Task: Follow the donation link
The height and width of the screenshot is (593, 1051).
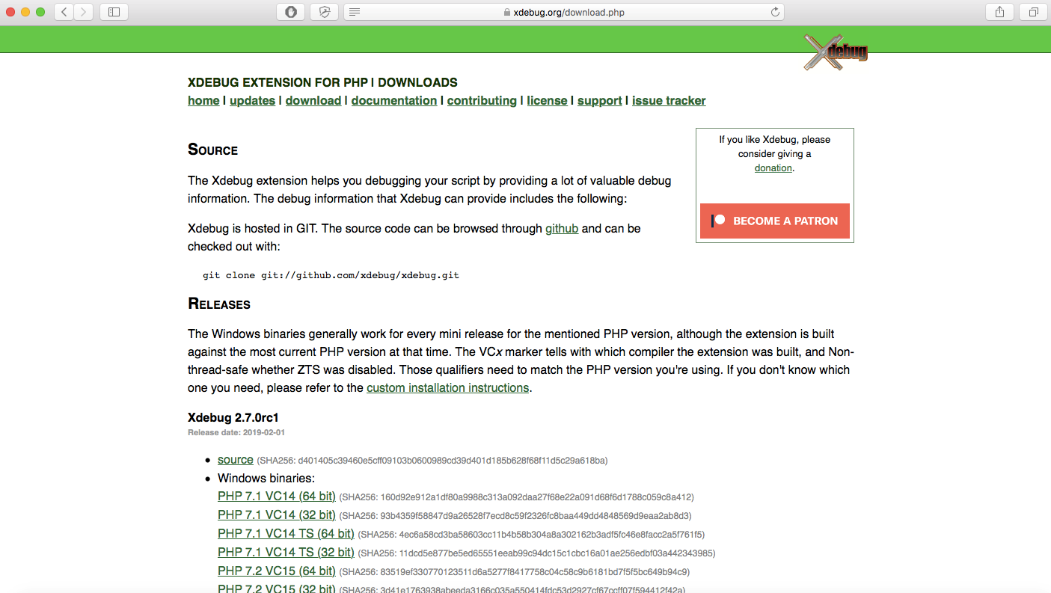Action: (773, 168)
